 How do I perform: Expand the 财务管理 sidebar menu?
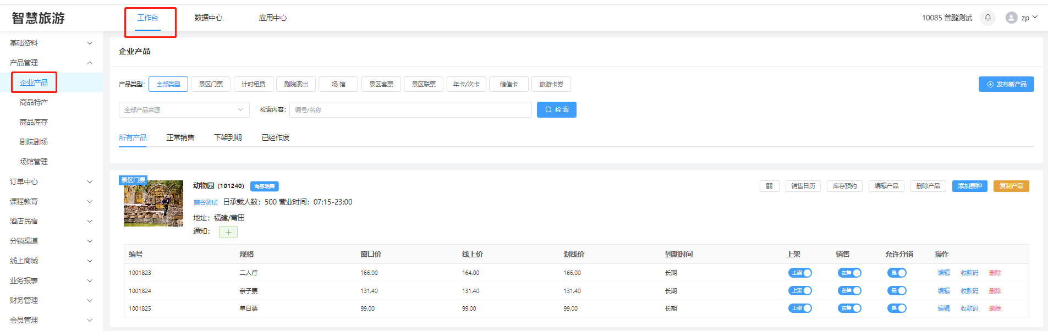51,300
